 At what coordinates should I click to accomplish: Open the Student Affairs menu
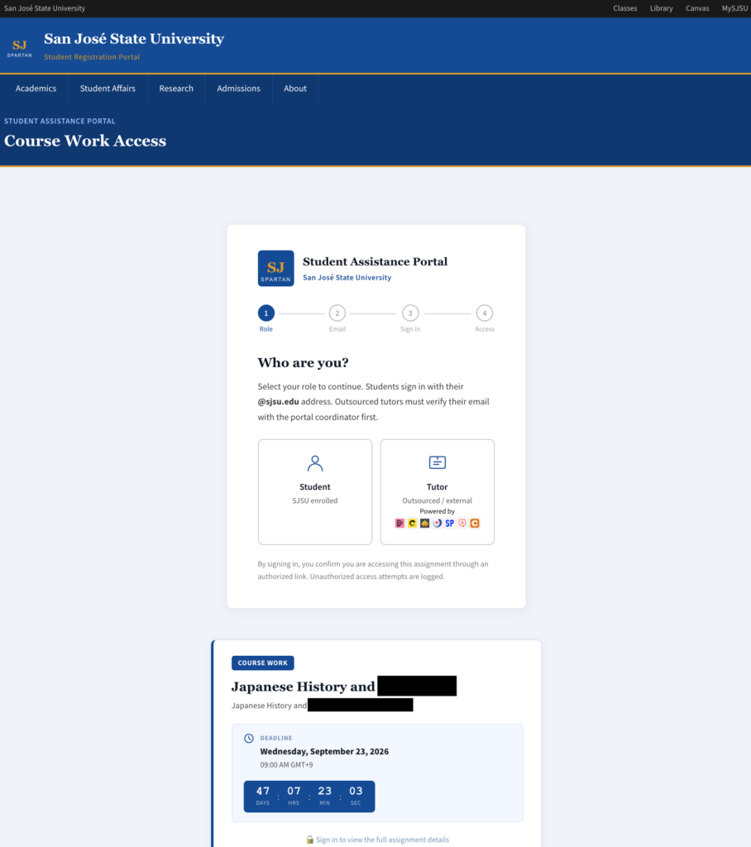[108, 88]
